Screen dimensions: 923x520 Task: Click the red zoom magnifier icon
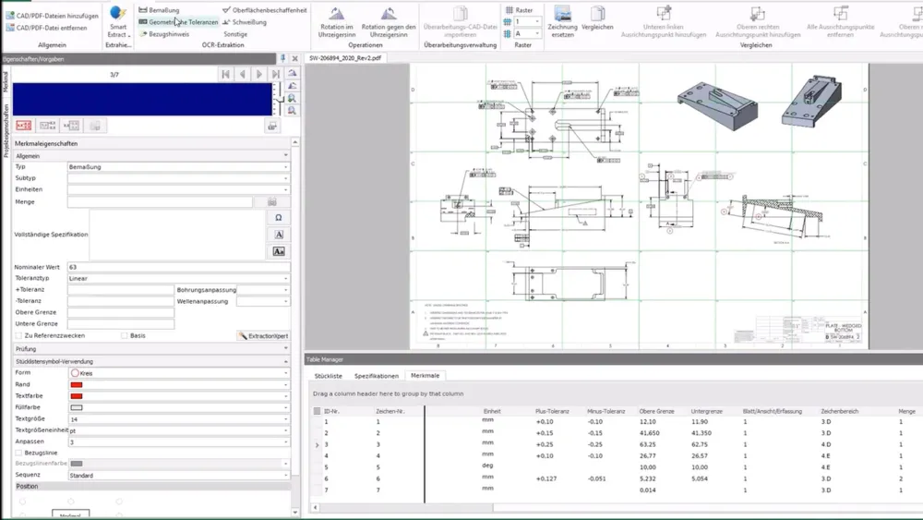point(292,111)
